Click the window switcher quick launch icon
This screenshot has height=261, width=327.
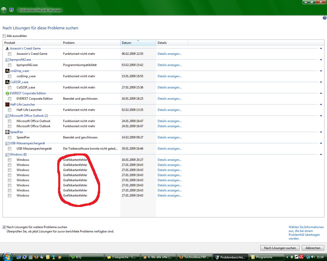click(25, 257)
